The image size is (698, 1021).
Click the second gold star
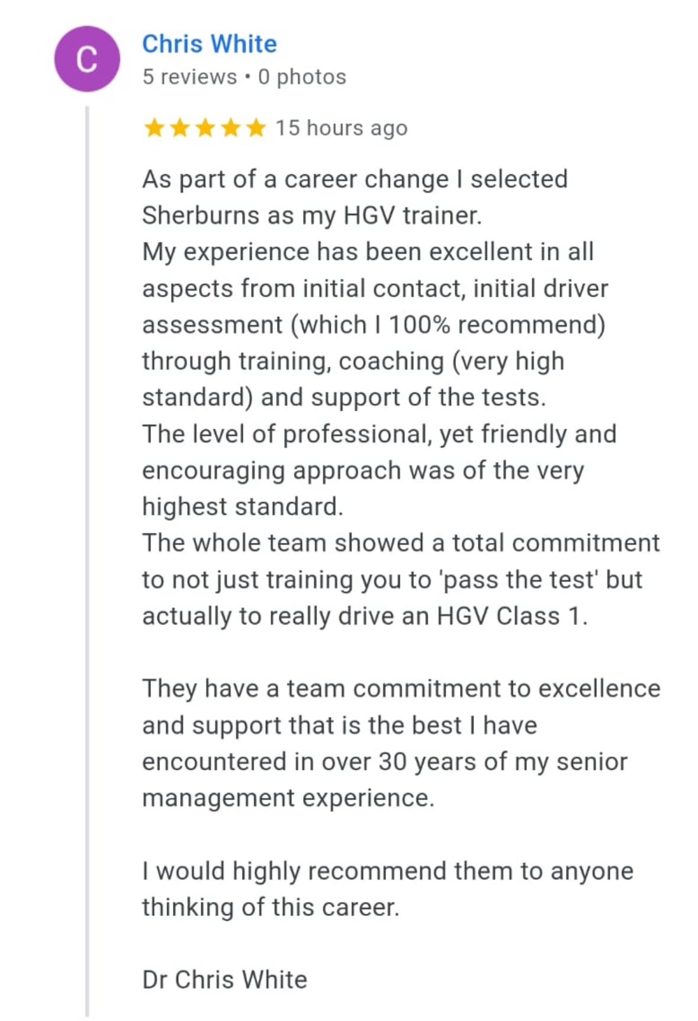(x=179, y=127)
